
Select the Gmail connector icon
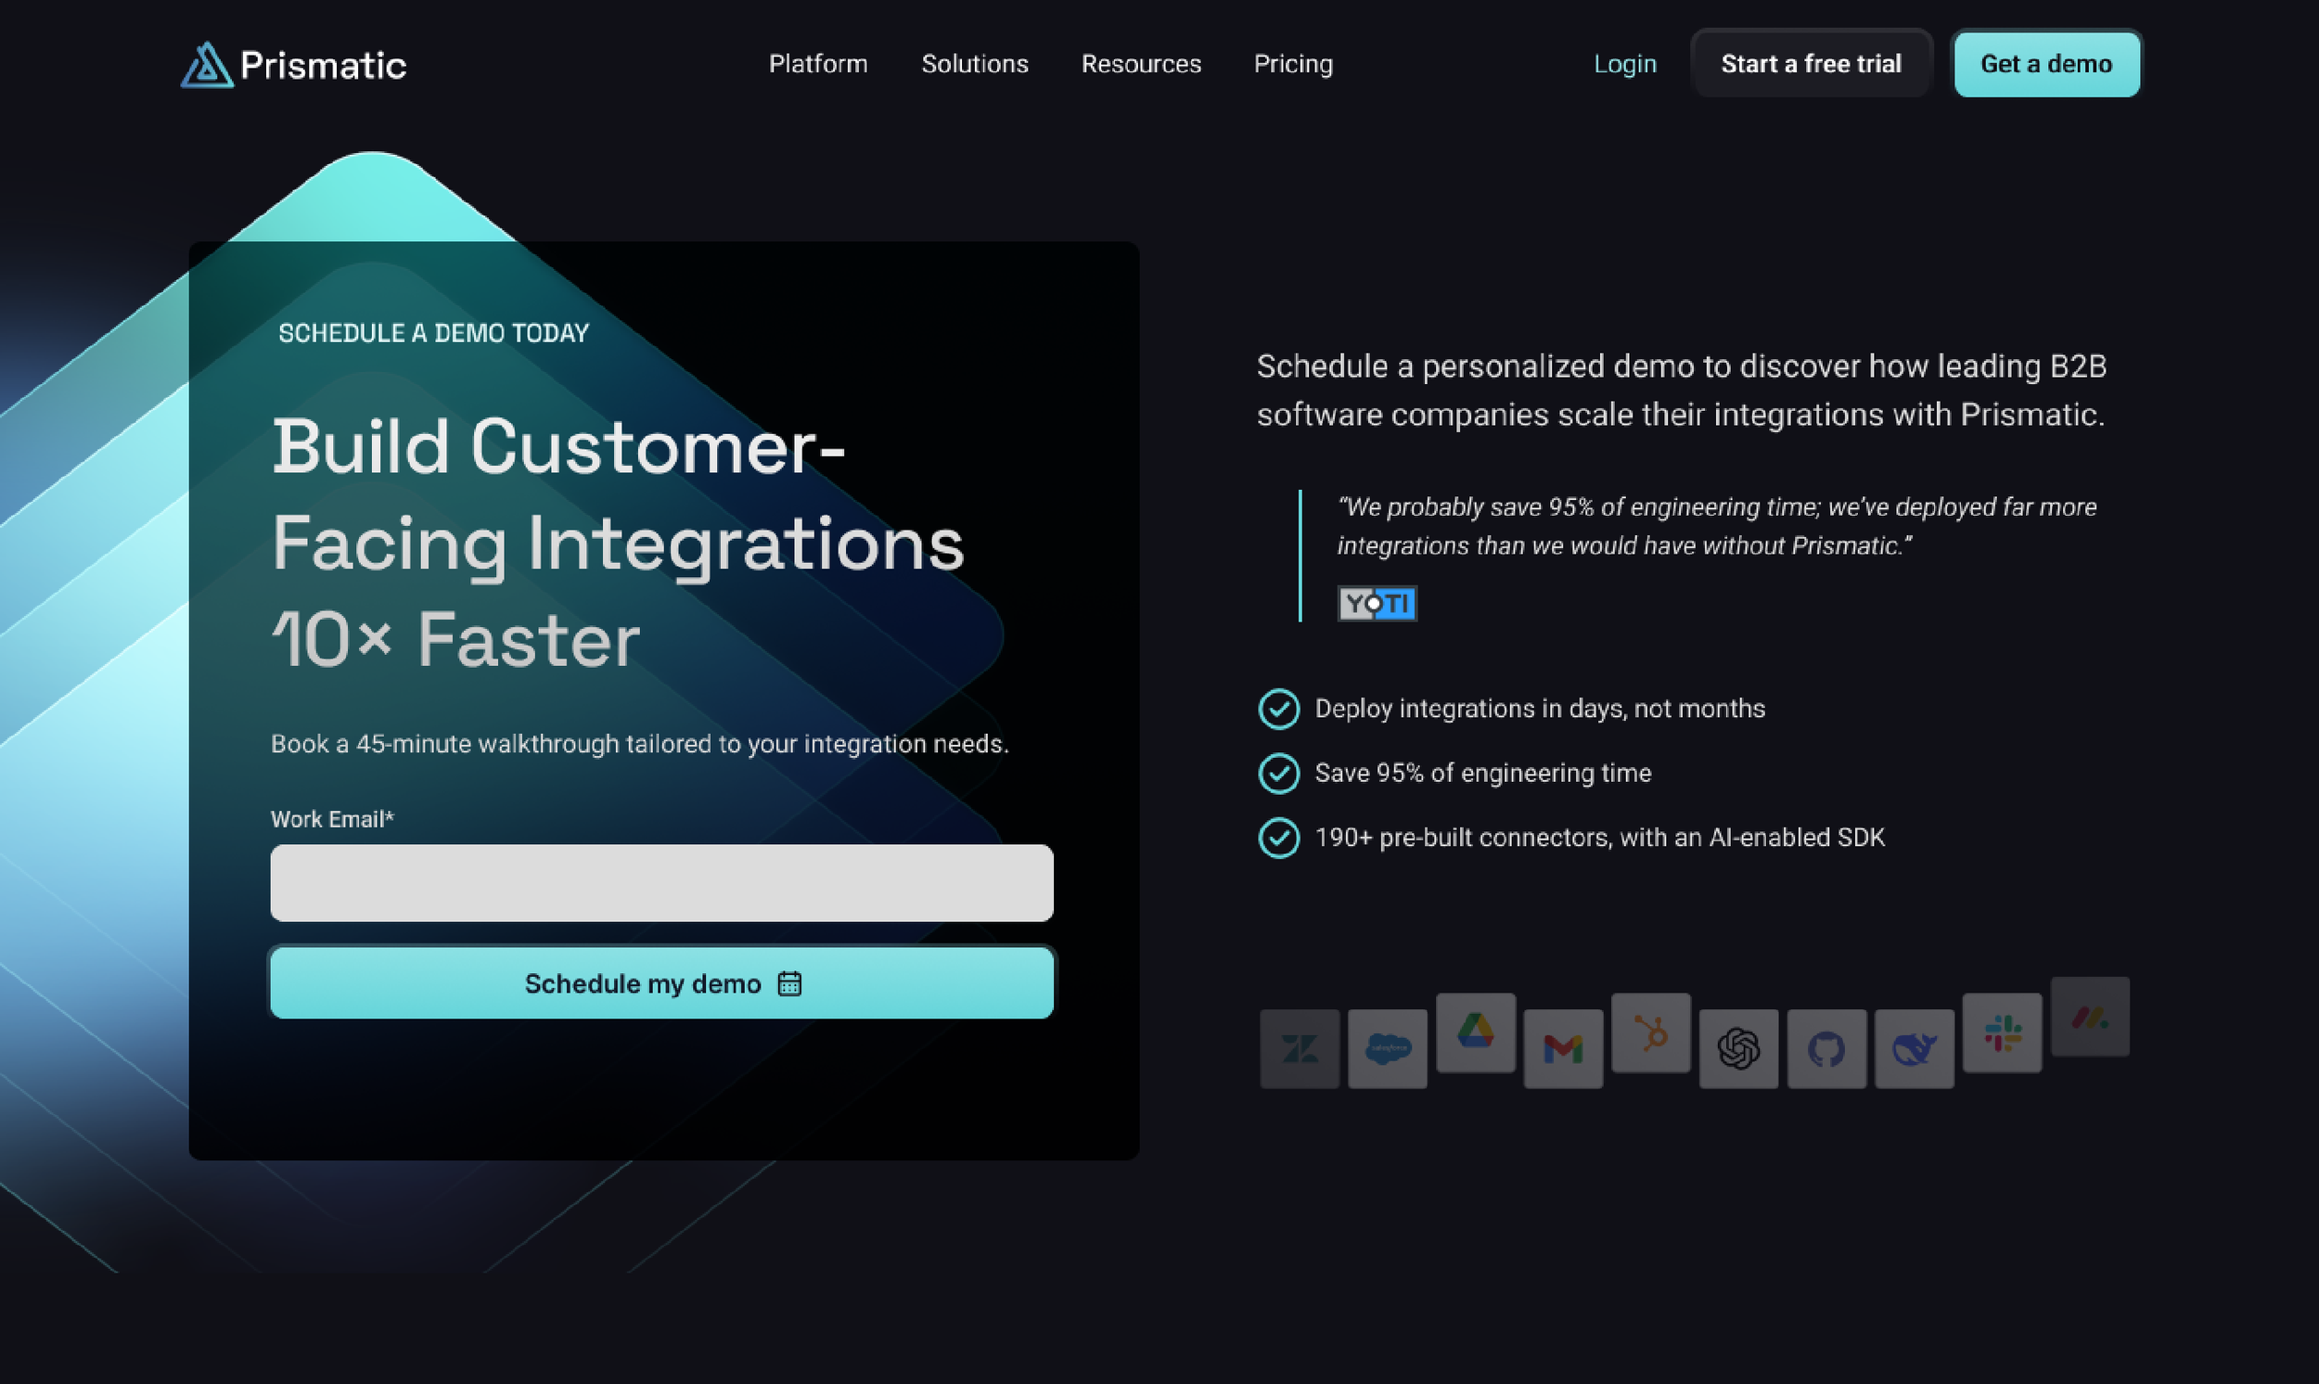point(1563,1046)
